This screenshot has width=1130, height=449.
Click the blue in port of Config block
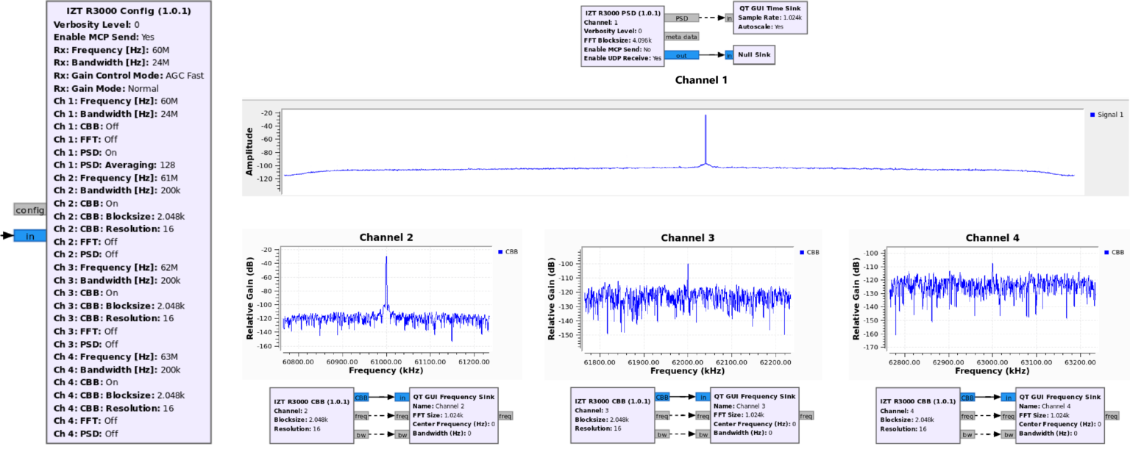pos(29,236)
